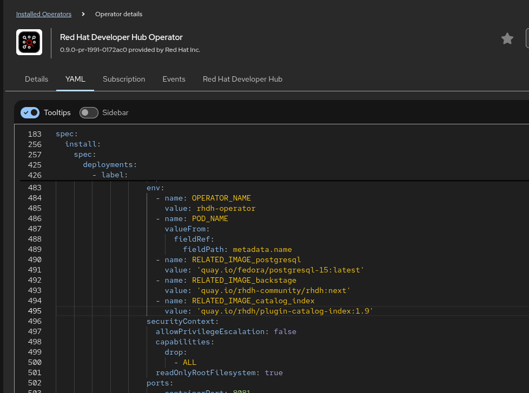Select the YAML tab
The height and width of the screenshot is (393, 529).
click(x=75, y=79)
